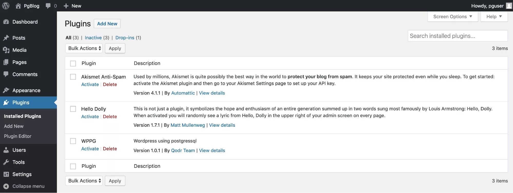
Task: Open the comments bubble icon in admin bar
Action: pos(48,6)
